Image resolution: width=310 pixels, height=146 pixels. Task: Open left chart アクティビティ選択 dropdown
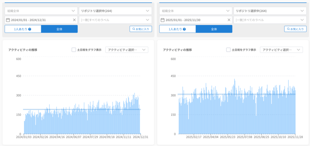pos(127,50)
